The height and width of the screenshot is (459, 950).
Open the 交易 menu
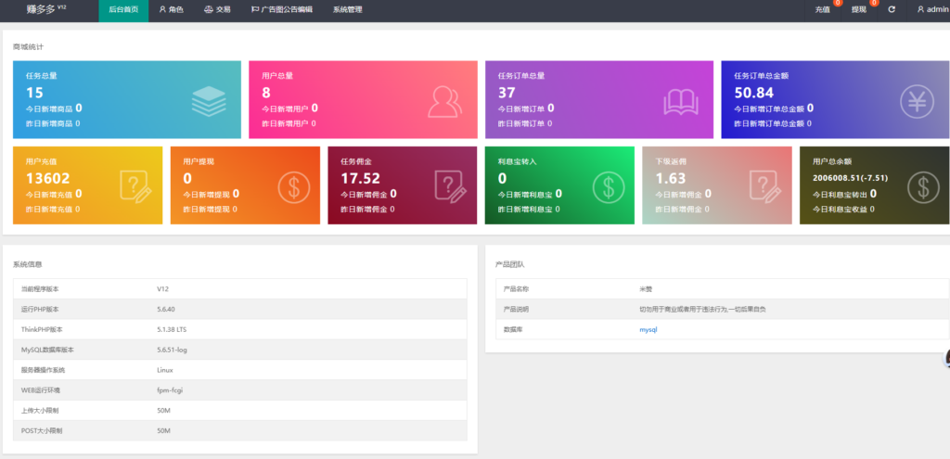(x=217, y=9)
